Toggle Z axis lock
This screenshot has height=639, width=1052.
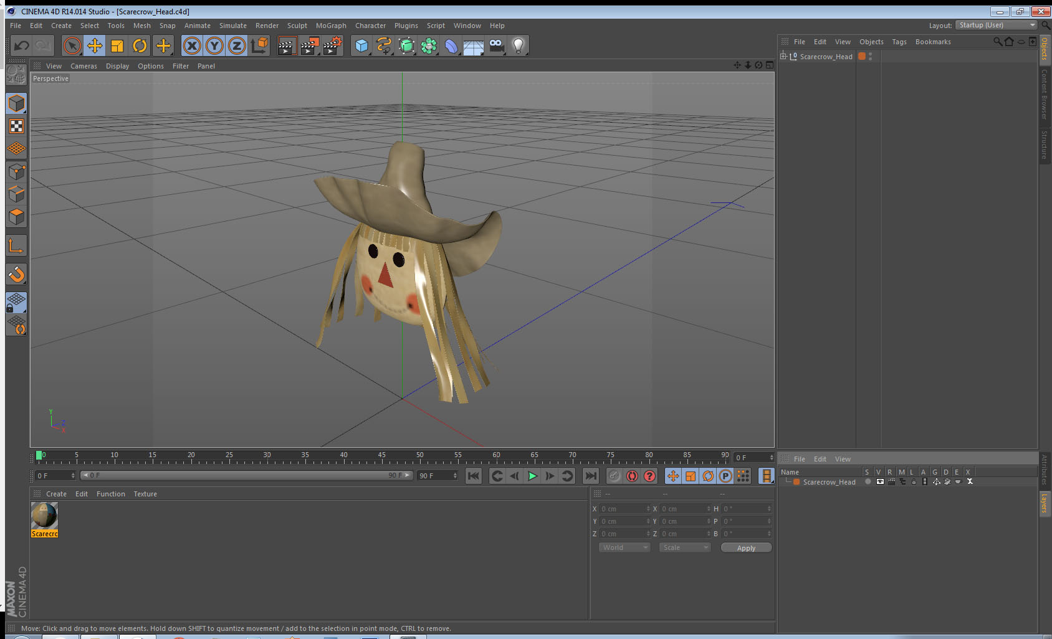point(237,45)
